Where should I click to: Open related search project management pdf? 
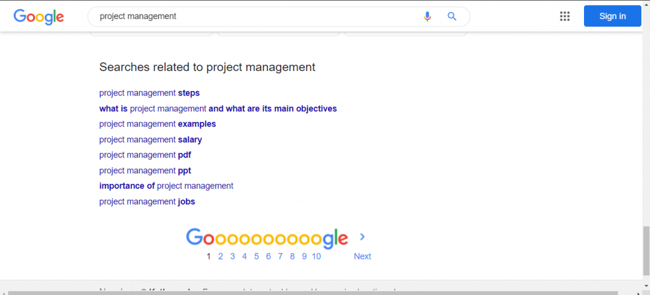(x=145, y=155)
